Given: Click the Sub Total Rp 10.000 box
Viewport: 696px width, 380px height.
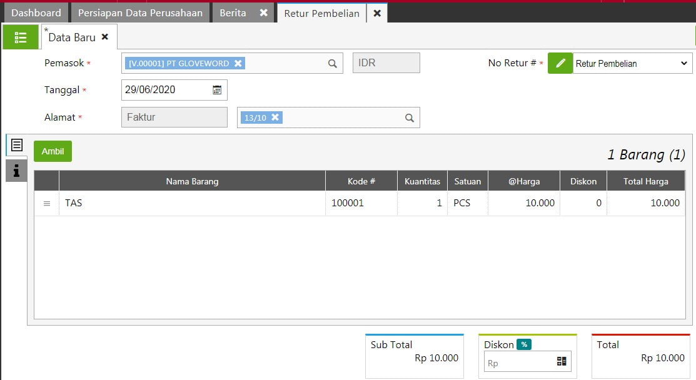Looking at the screenshot, I should pos(415,356).
